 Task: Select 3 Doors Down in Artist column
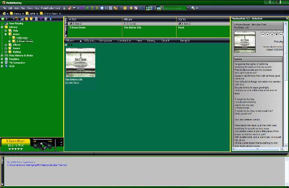(x=77, y=28)
